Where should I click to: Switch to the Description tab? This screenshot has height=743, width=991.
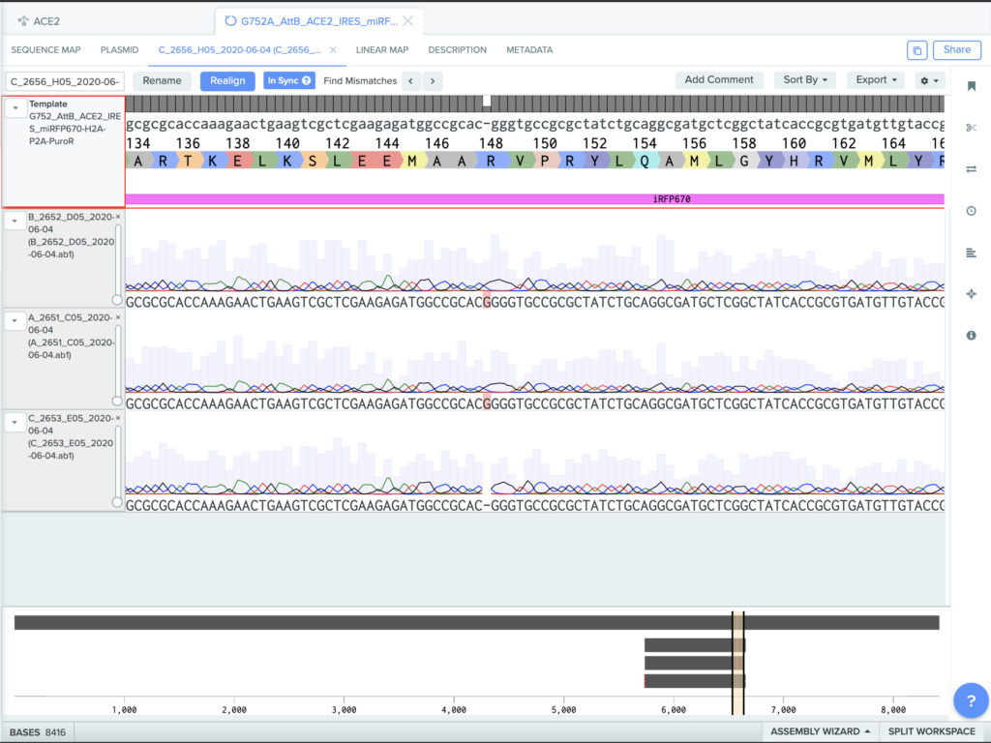point(458,50)
